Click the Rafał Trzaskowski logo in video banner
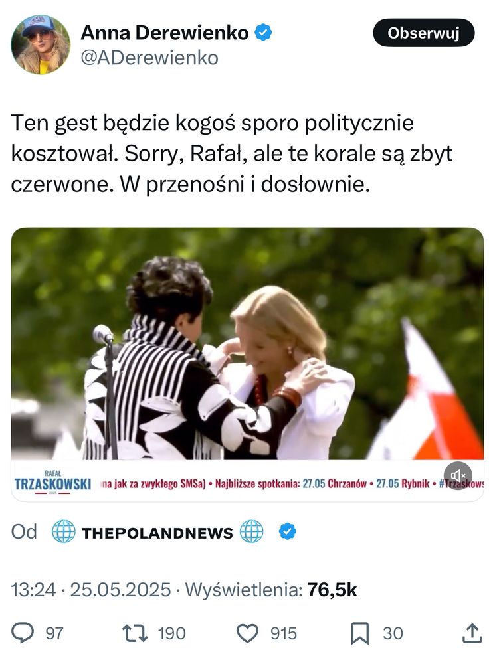This screenshot has width=495, height=664. (x=52, y=482)
